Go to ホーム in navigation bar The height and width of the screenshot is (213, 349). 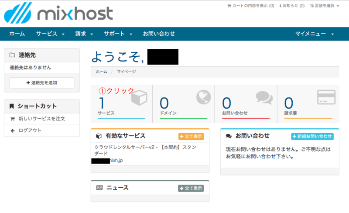click(x=17, y=34)
